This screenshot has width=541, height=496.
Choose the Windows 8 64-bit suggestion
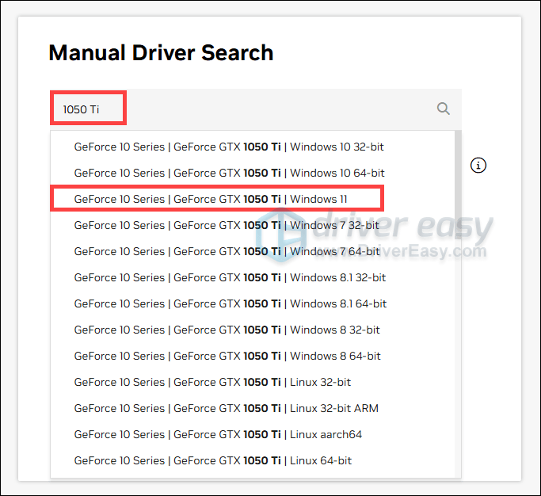[x=227, y=356]
